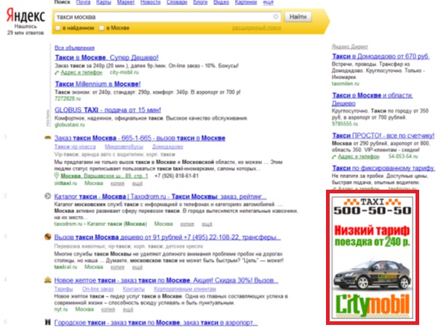
Task: Open the city-mobil.ru green URL
Action: 124,73
